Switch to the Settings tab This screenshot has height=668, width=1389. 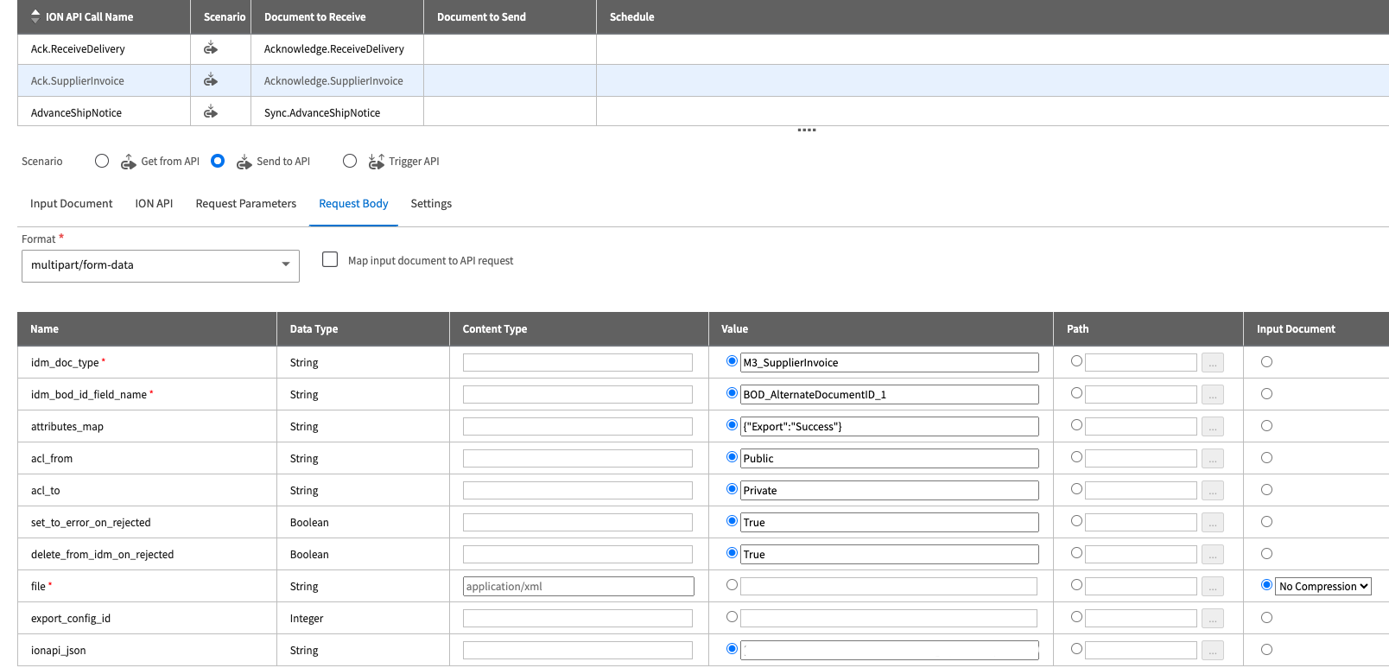tap(431, 204)
